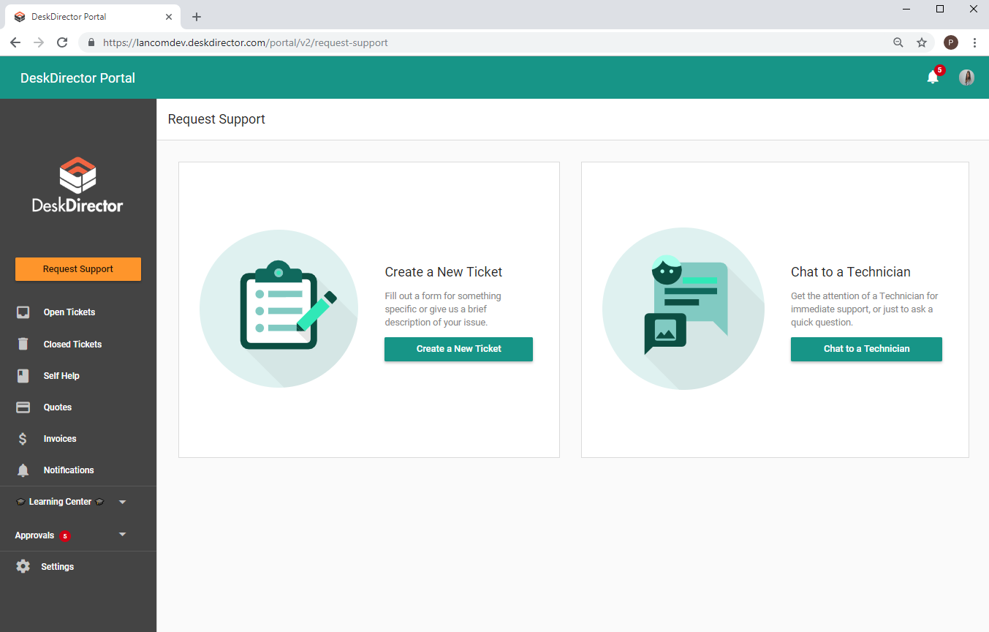The height and width of the screenshot is (632, 989).
Task: Click the sidebar Notifications bell icon
Action: click(x=23, y=470)
